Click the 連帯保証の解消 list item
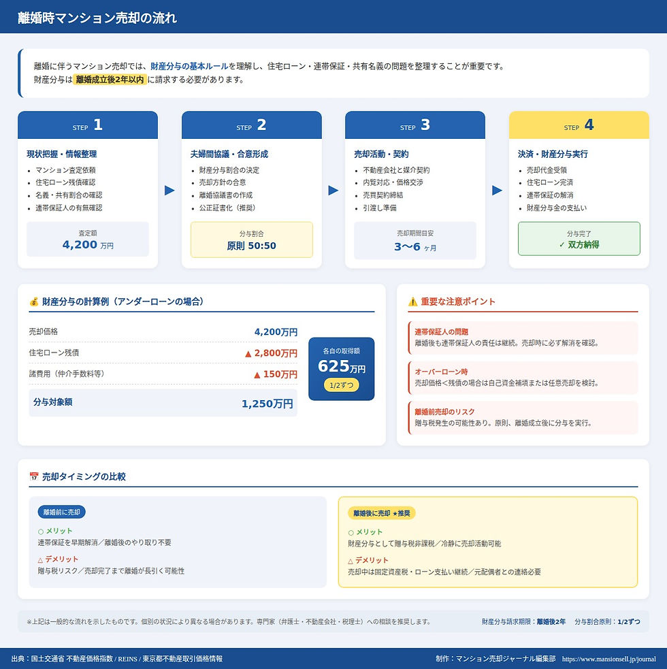 [550, 195]
